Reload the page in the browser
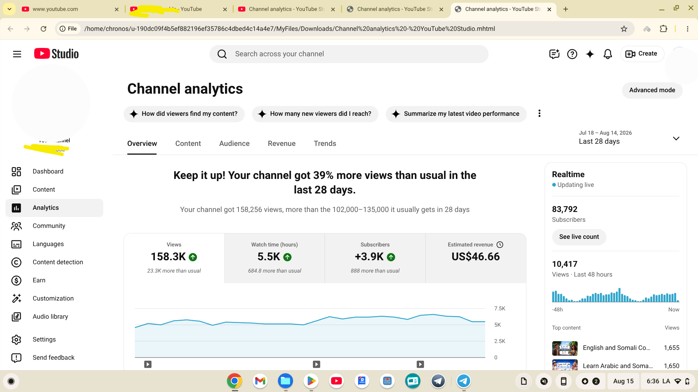This screenshot has height=392, width=698. pyautogui.click(x=44, y=29)
